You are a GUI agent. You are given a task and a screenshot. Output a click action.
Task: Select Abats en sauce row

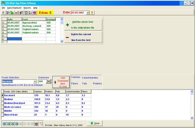[x=47, y=107]
